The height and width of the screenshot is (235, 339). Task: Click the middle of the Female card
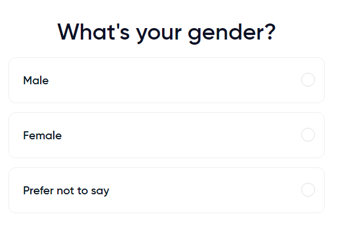tap(167, 135)
